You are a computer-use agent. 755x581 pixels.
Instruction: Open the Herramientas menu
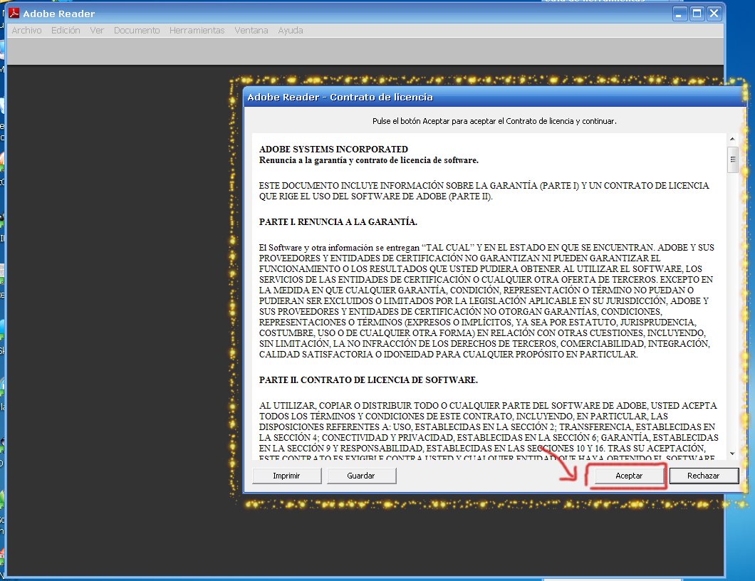pos(197,31)
